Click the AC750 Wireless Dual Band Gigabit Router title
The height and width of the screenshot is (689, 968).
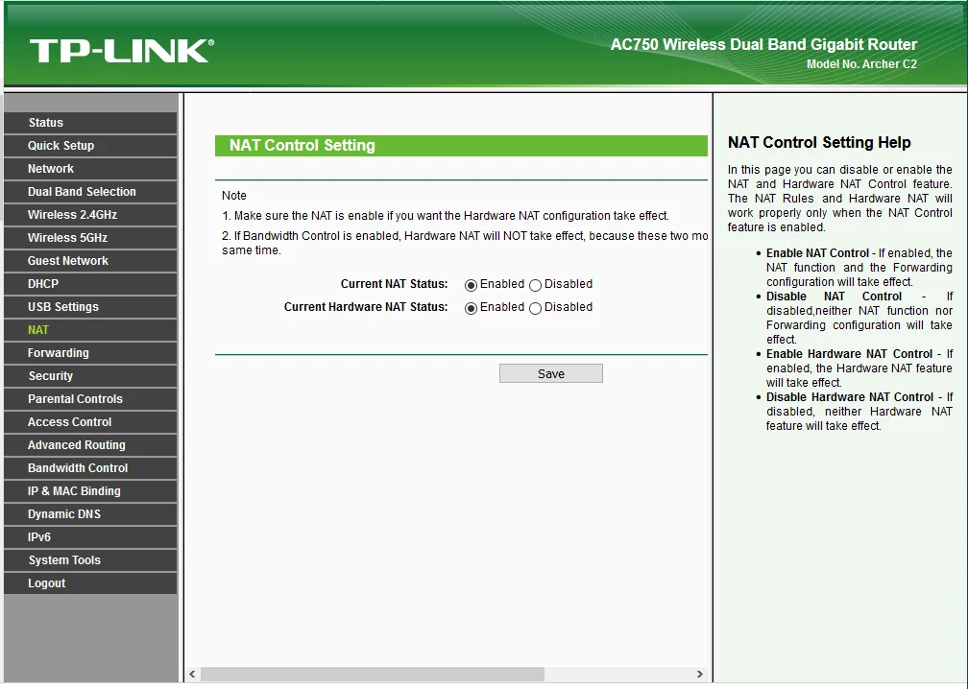click(763, 44)
